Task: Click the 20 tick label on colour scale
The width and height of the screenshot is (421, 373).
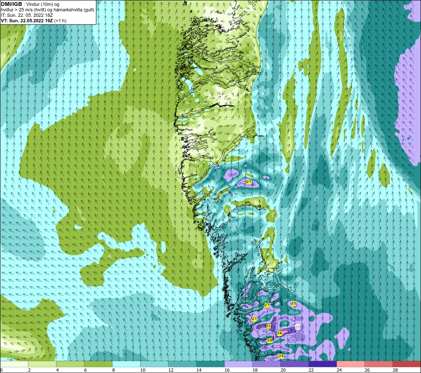Action: tap(283, 370)
